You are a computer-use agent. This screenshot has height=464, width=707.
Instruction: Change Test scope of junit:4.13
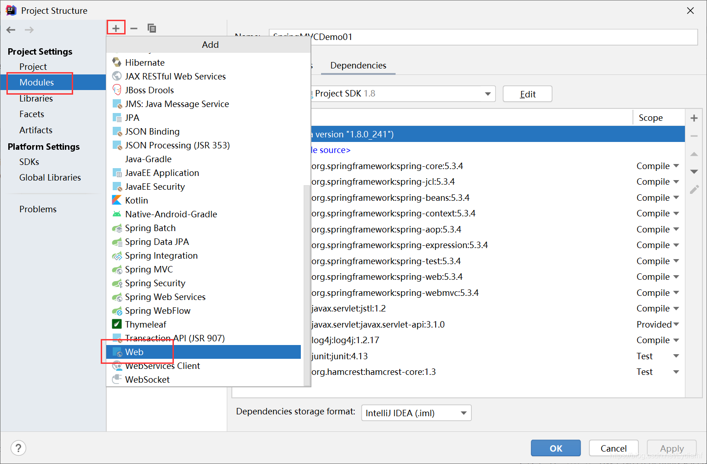pos(658,356)
